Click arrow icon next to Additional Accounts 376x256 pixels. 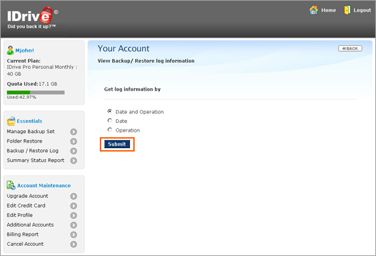pos(74,225)
